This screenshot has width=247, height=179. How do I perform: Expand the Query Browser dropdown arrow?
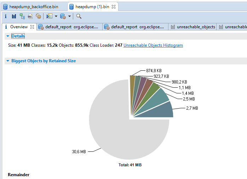pyautogui.click(x=69, y=16)
